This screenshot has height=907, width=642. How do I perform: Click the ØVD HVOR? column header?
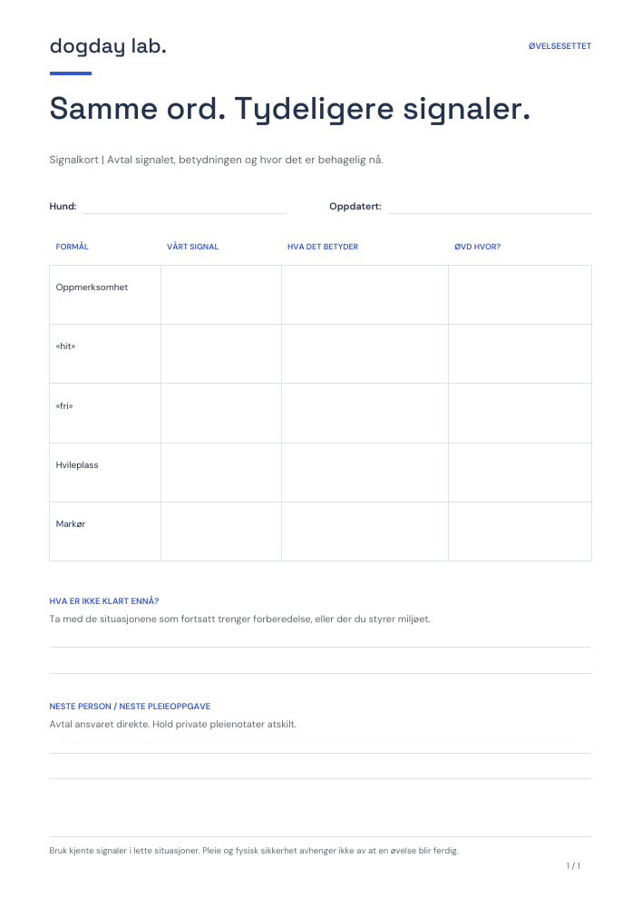[477, 247]
